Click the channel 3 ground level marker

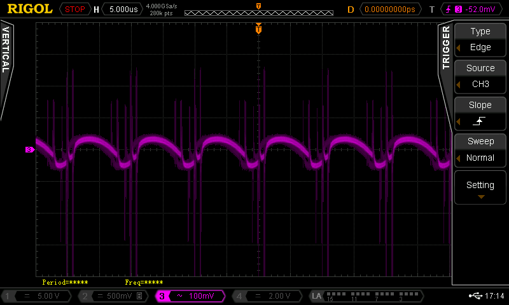tap(29, 149)
